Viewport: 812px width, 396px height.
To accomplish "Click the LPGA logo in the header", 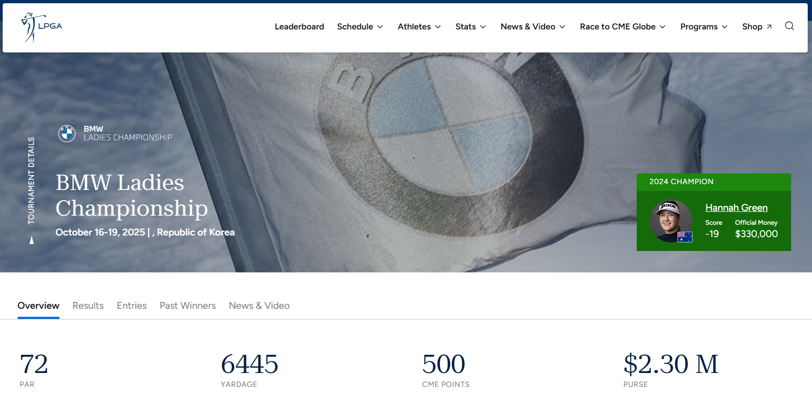I will (41, 27).
